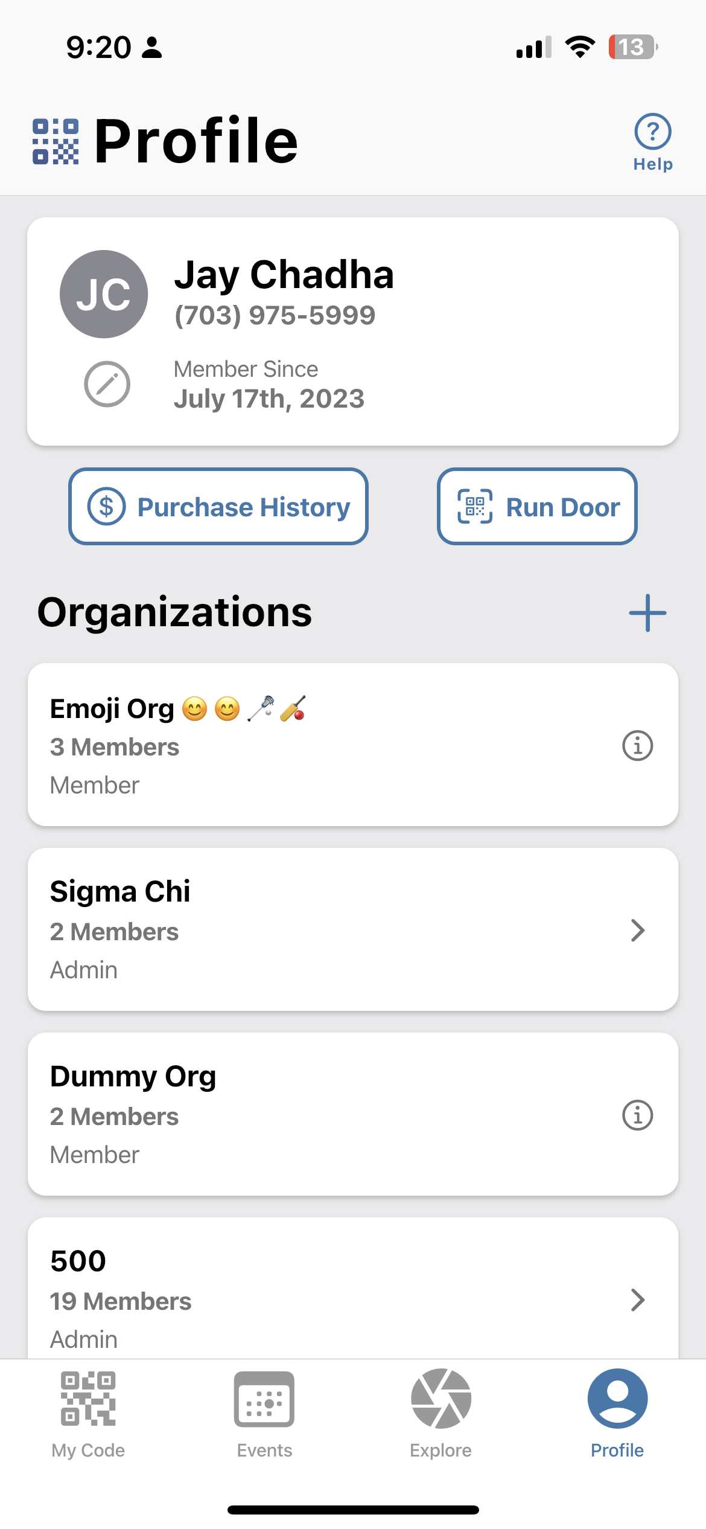Open the Sigma Chi organization card
706x1529 pixels.
click(353, 929)
